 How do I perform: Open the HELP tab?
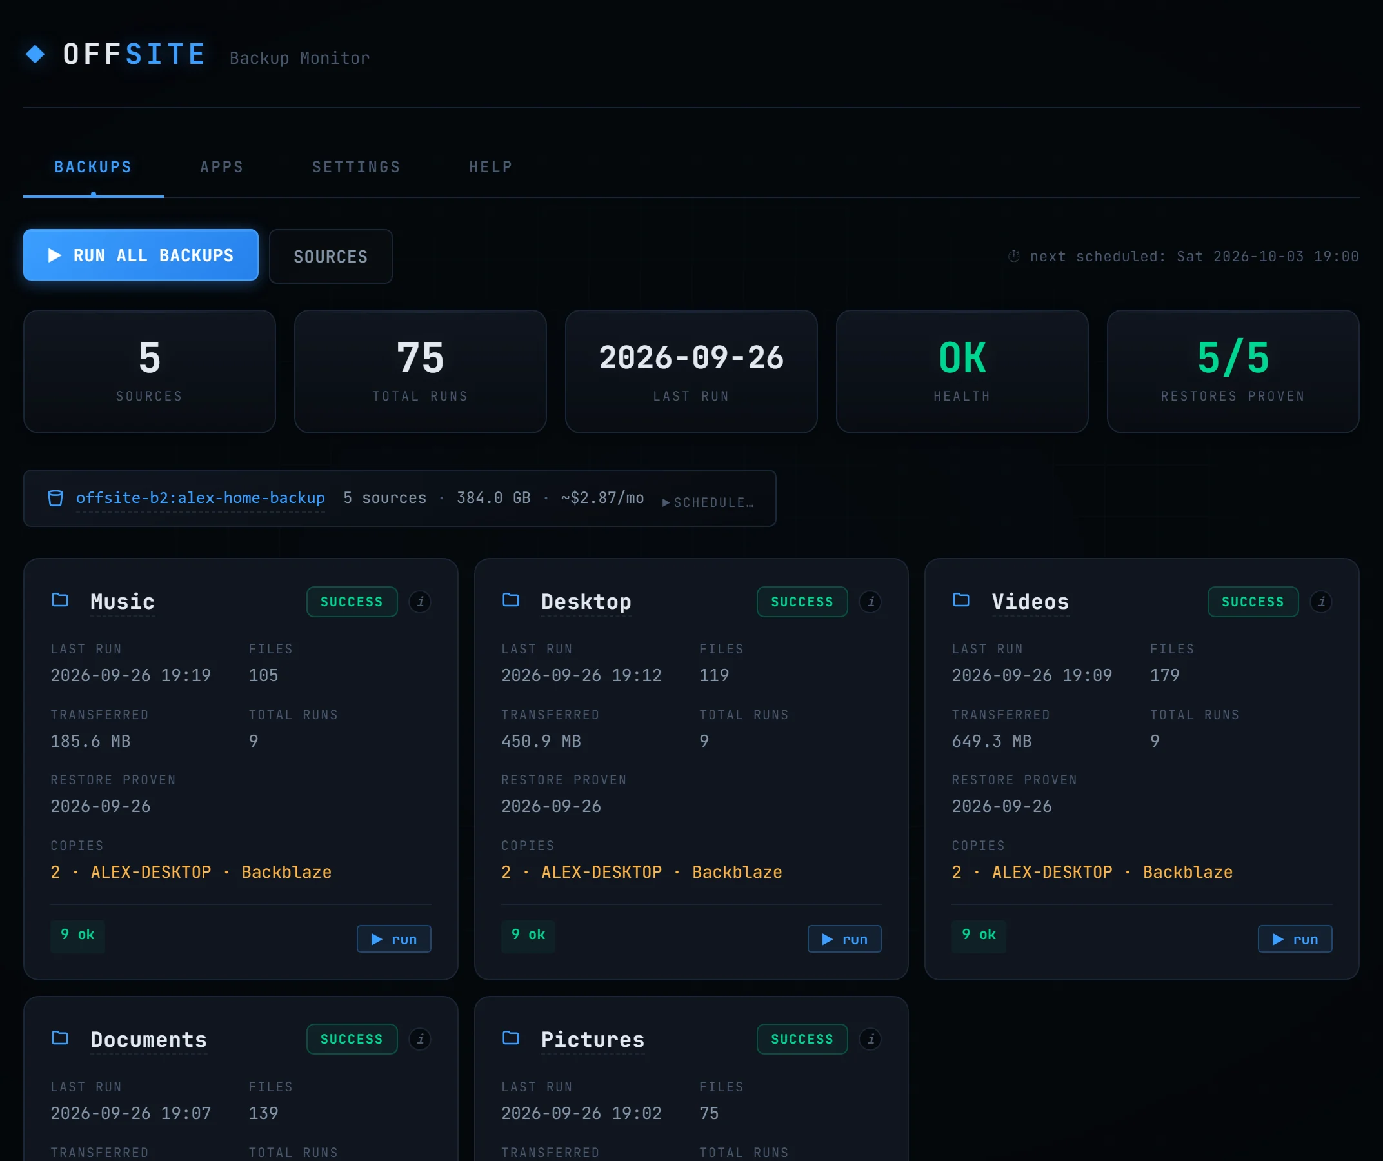491,167
